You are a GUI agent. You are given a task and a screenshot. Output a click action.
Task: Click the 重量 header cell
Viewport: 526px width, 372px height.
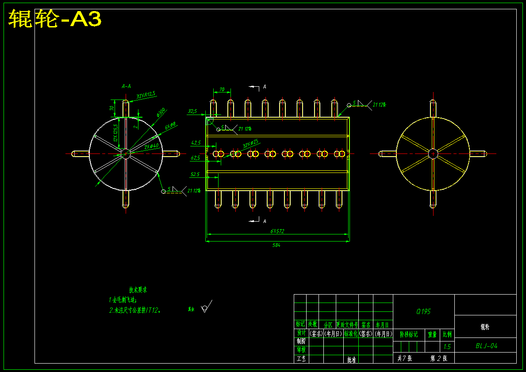click(432, 334)
